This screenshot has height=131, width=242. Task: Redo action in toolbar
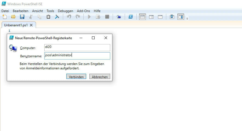78,17
